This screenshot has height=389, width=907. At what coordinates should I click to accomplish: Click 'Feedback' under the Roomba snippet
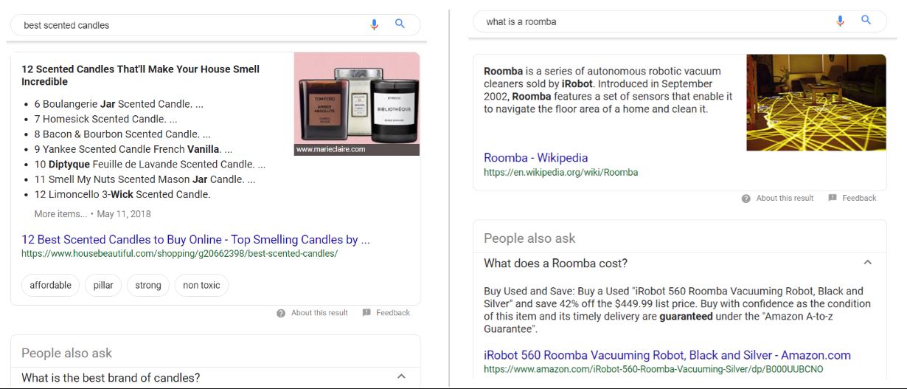pos(859,199)
